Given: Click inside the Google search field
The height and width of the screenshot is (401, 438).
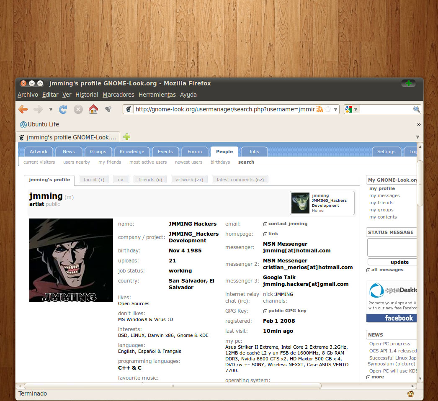Looking at the screenshot, I should point(386,109).
